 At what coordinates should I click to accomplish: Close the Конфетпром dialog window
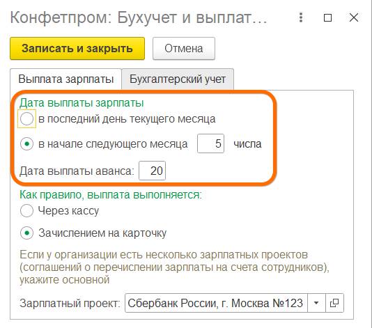pyautogui.click(x=354, y=17)
